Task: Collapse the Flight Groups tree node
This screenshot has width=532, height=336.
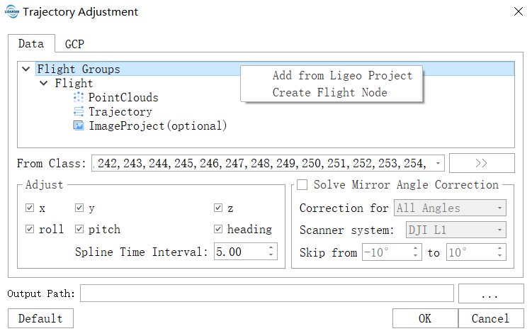Action: (x=26, y=69)
